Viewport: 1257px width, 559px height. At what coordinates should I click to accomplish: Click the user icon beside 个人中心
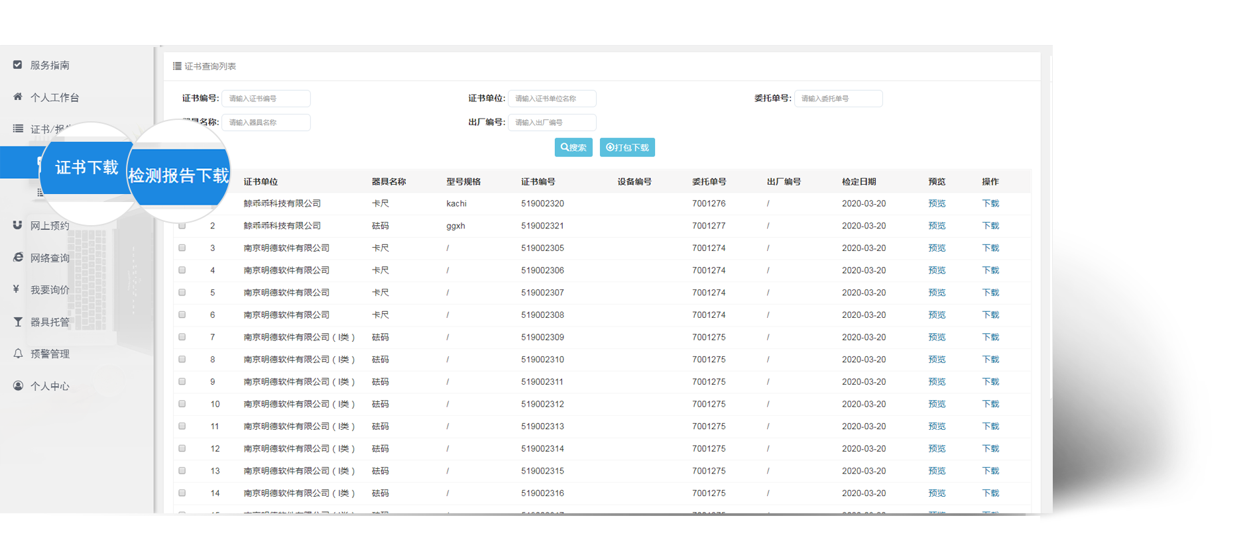18,385
